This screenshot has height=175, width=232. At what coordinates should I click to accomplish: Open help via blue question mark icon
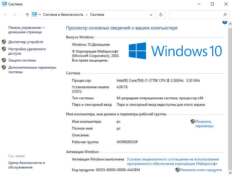click(225, 22)
